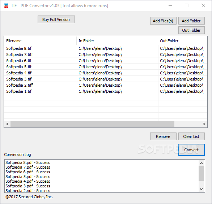Click Buy Full Version button
Screen dimensions: 212x204
pos(56,19)
